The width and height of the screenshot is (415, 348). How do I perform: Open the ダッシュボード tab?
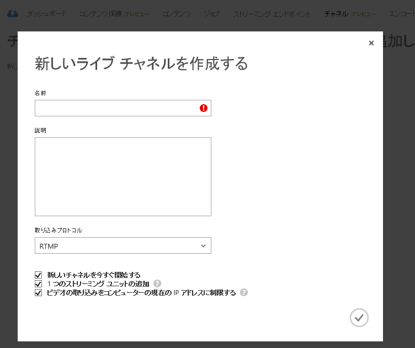tap(47, 14)
